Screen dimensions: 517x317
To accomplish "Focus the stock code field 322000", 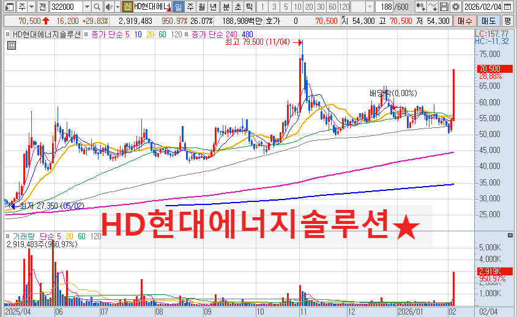I will coord(66,7).
